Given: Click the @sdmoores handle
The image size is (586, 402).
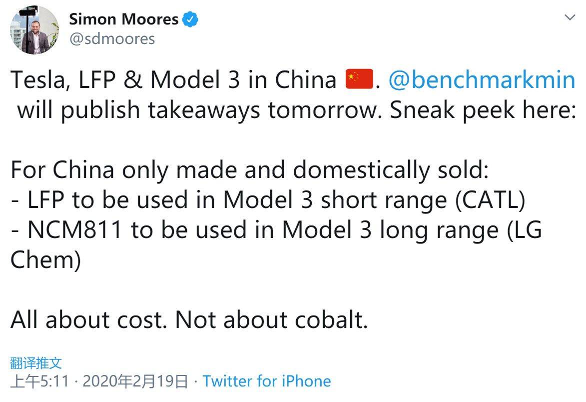Looking at the screenshot, I should 112,38.
